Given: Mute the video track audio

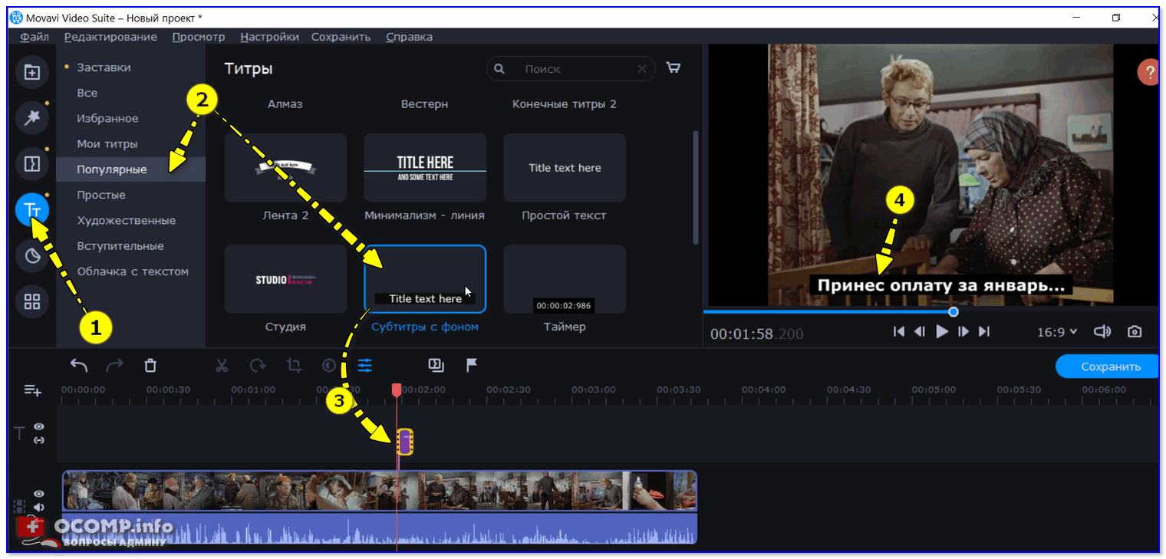Looking at the screenshot, I should pos(38,508).
